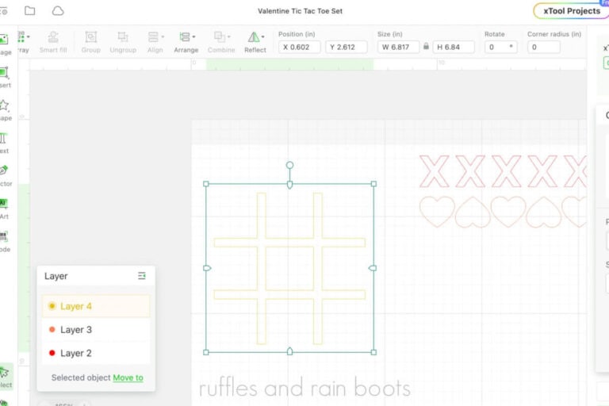Select Layer 3 row
Image resolution: width=609 pixels, height=406 pixels.
(x=96, y=329)
